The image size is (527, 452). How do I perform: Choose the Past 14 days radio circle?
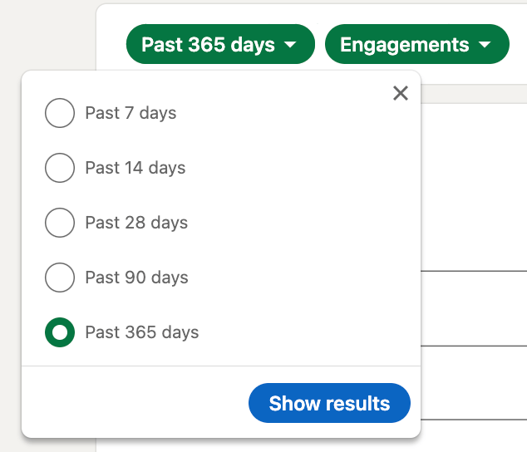(60, 168)
